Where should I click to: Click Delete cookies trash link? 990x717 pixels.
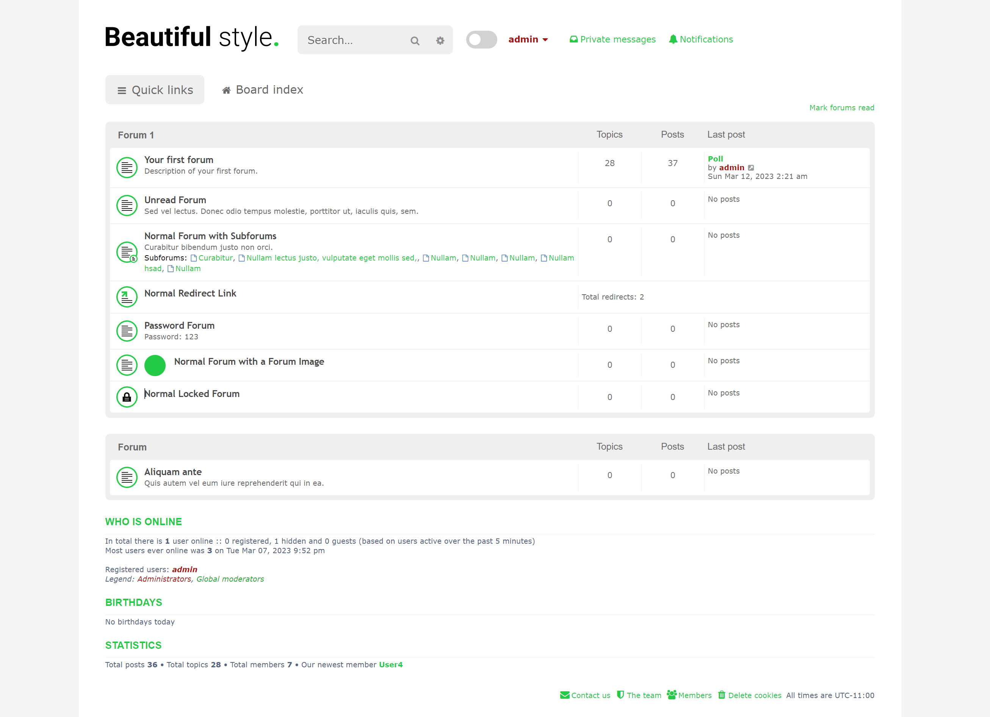(749, 695)
